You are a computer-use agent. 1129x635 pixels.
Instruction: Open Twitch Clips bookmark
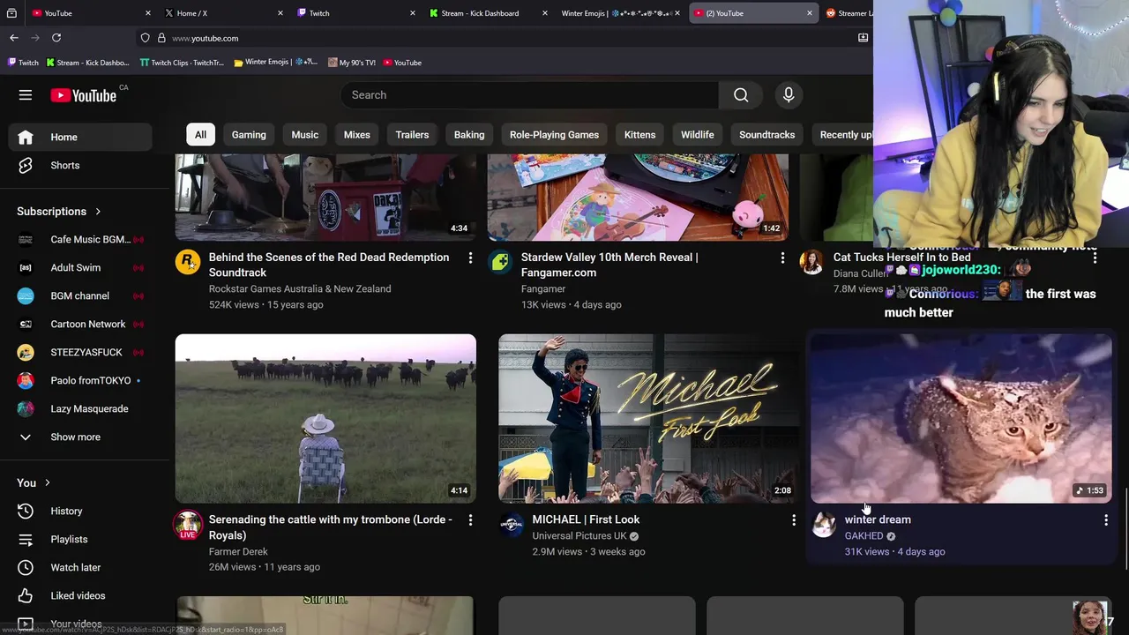(182, 63)
